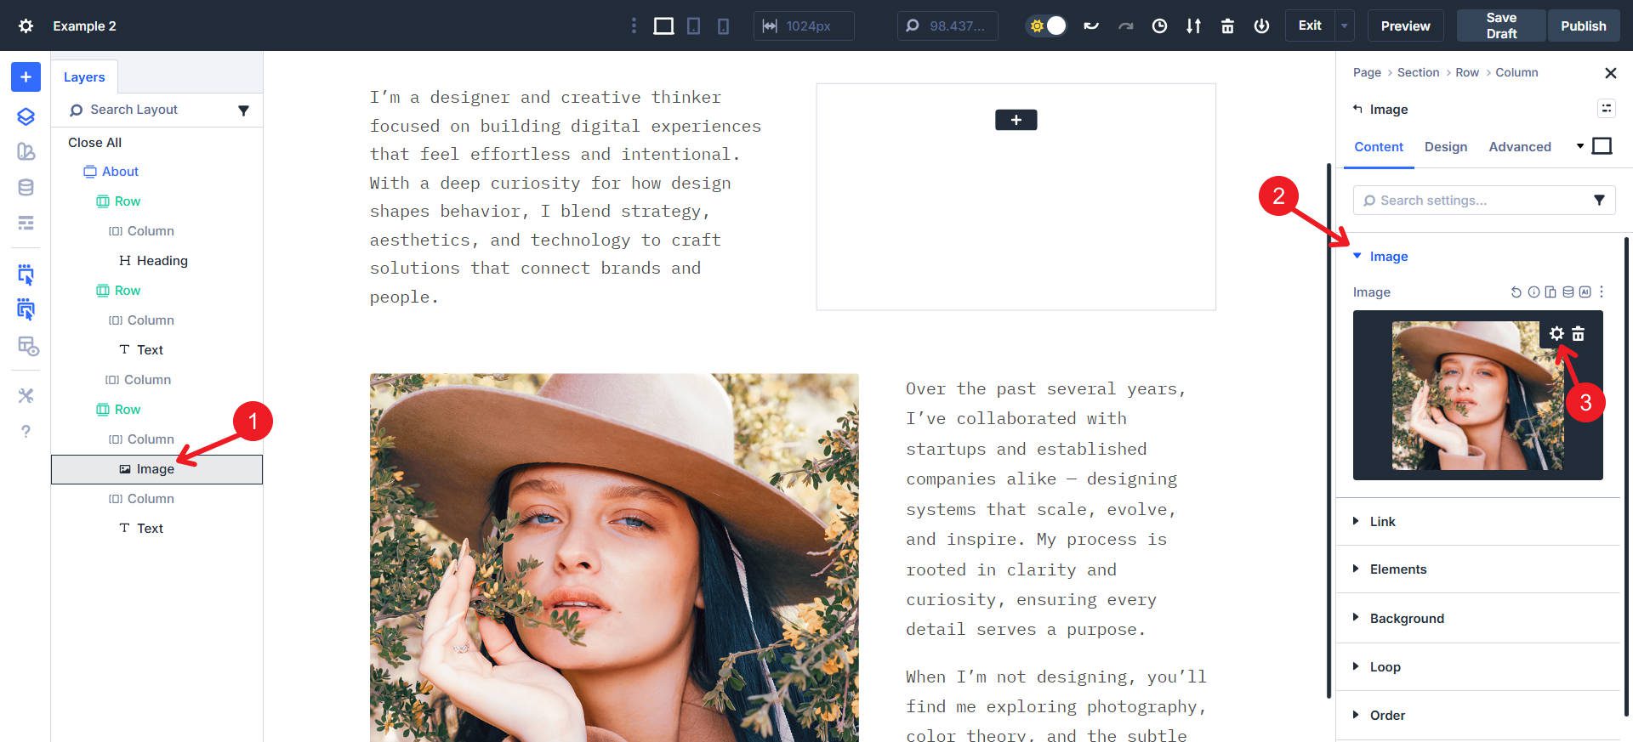Image resolution: width=1633 pixels, height=742 pixels.
Task: Click the info help icon for Image field
Action: [1533, 292]
